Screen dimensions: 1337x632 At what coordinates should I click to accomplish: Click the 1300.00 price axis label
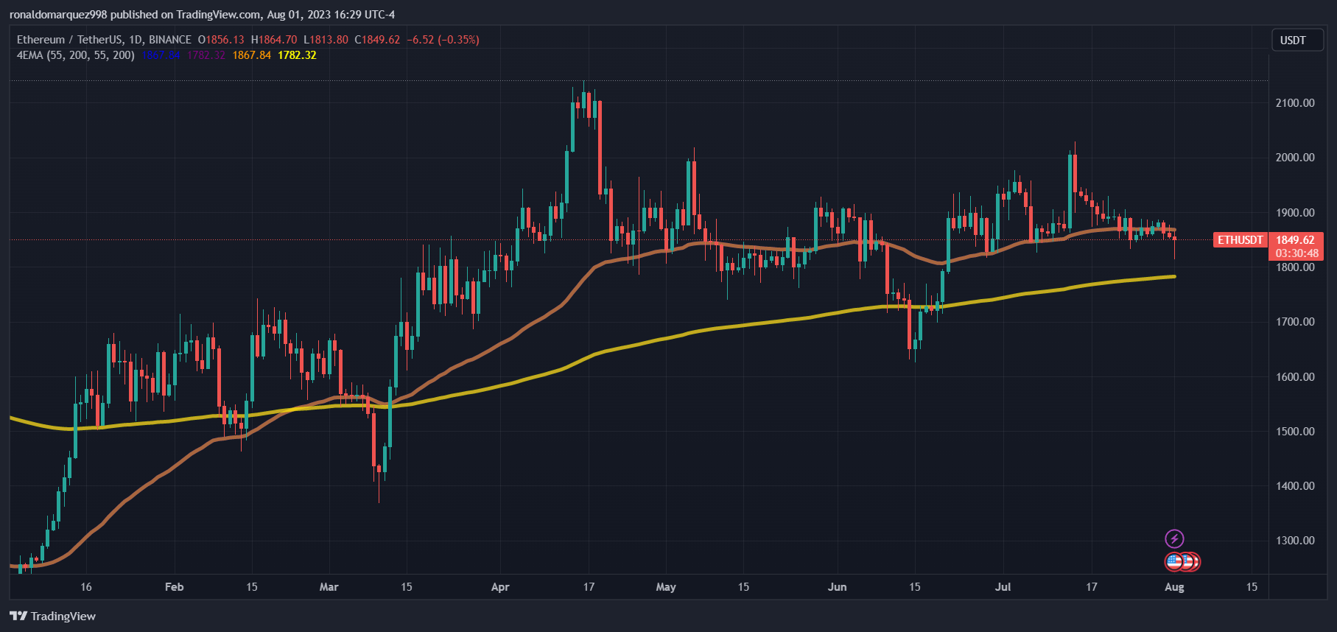(x=1295, y=541)
